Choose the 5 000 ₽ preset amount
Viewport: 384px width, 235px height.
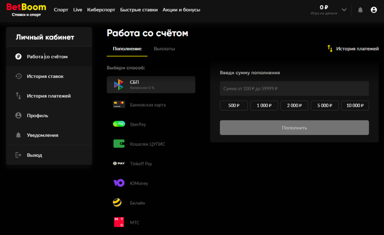coord(325,105)
